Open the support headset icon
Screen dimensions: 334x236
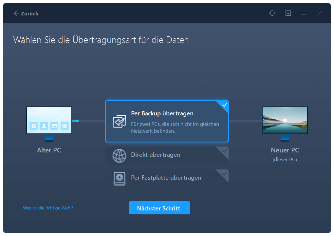click(x=272, y=13)
